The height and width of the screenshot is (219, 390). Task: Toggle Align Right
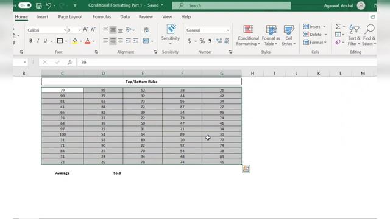121,41
